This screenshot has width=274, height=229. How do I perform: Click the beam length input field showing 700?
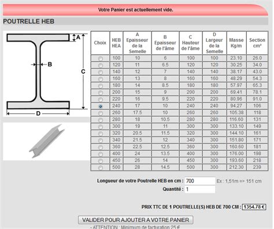pos(200,181)
